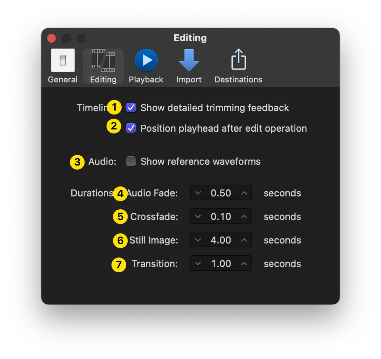The image size is (381, 359).
Task: Uncheck Position playhead after edit operation
Action: tap(131, 128)
